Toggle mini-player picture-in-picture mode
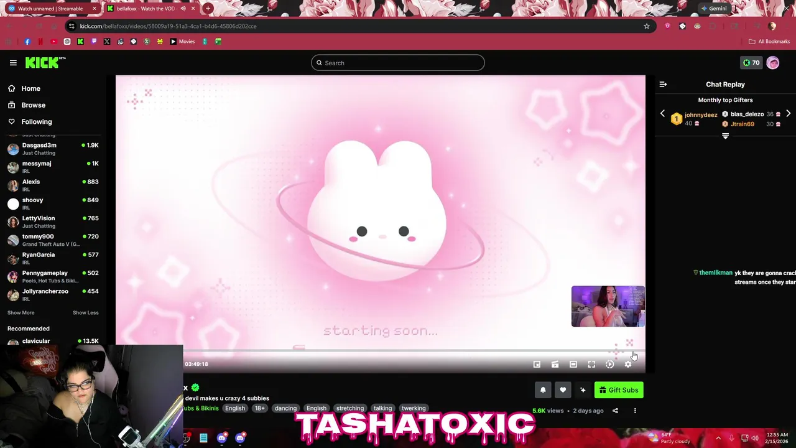Screen dimensions: 796x448 pyautogui.click(x=537, y=365)
